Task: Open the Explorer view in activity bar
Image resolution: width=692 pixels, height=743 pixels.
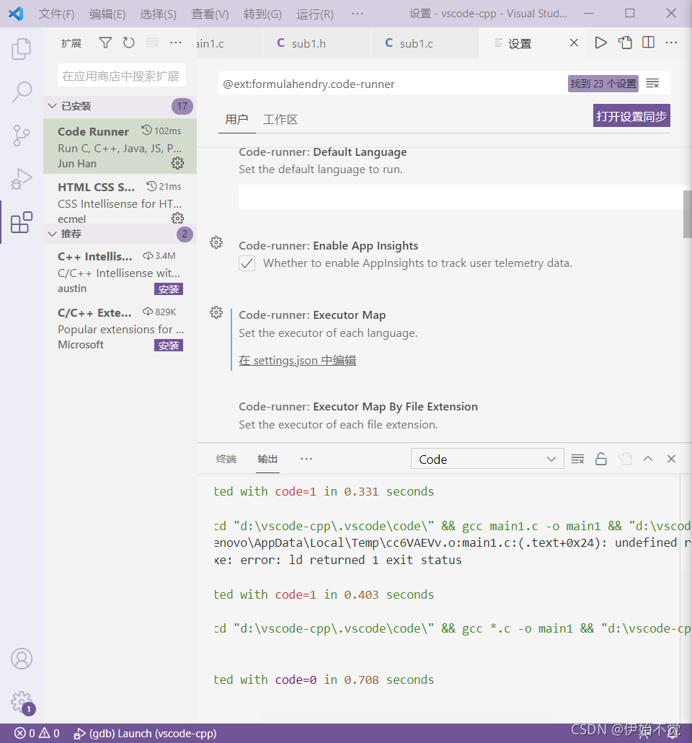Action: [x=22, y=48]
